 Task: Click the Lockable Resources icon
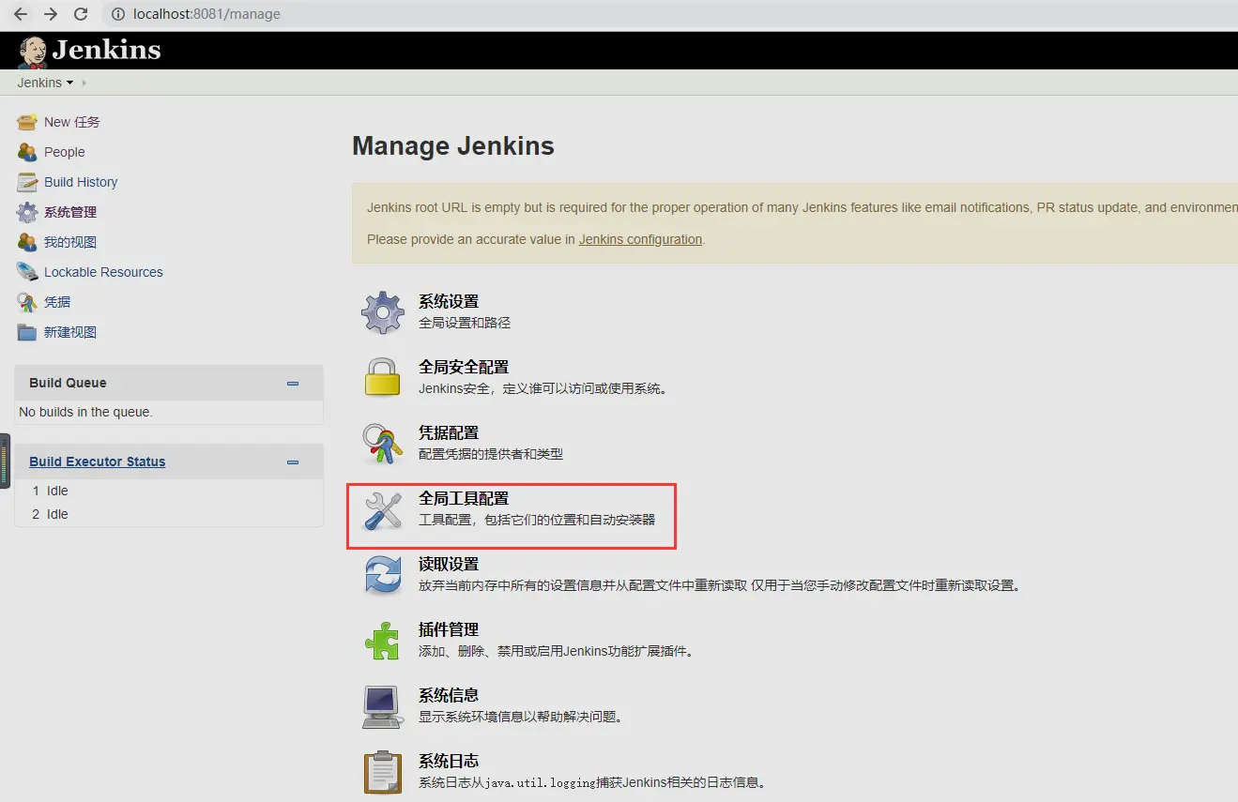[x=27, y=272]
